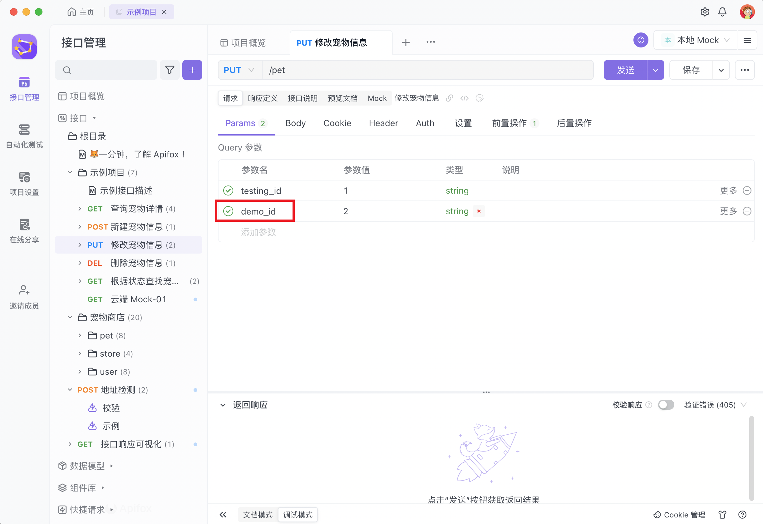Open the PUT method dropdown
The height and width of the screenshot is (524, 763).
tap(239, 70)
